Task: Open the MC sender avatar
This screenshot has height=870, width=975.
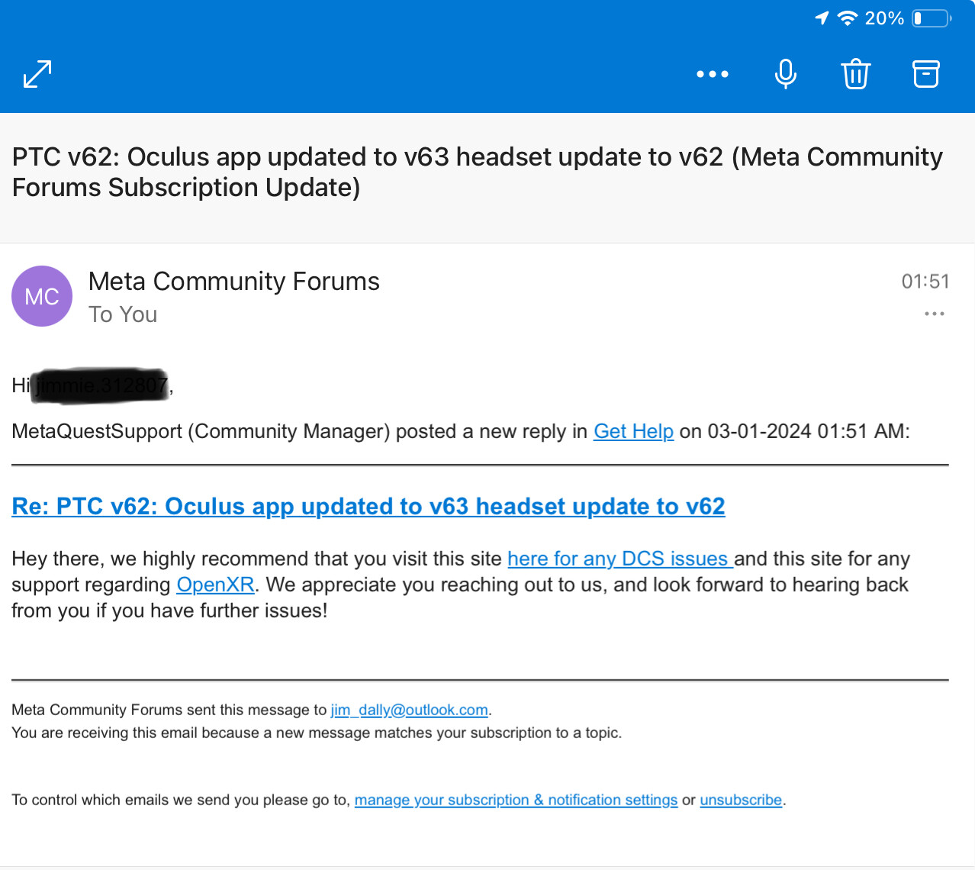Action: pyautogui.click(x=42, y=296)
